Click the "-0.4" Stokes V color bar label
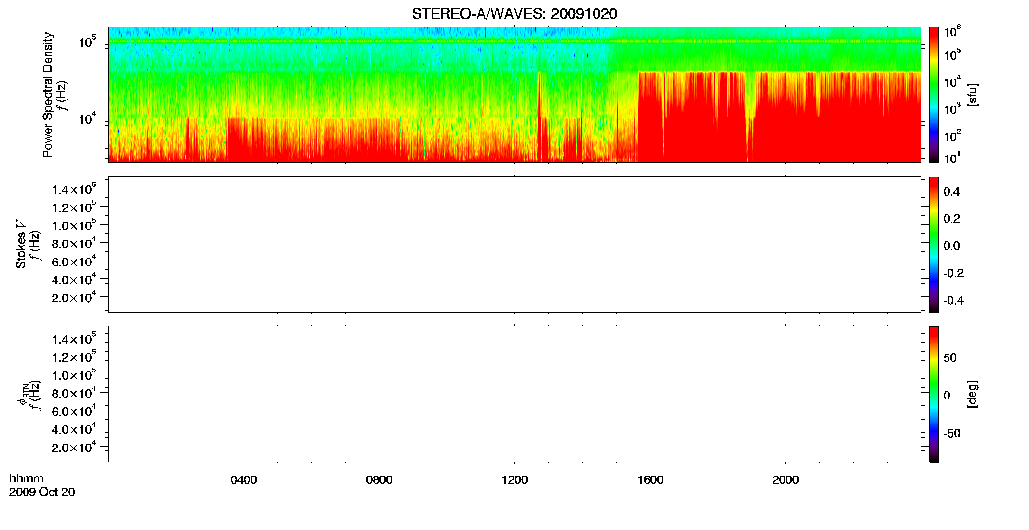This screenshot has height=530, width=1029. click(x=953, y=301)
